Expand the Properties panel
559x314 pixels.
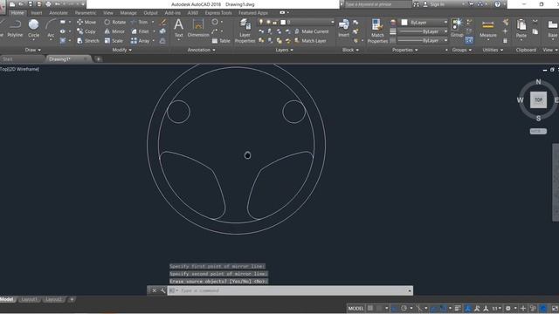coord(405,51)
